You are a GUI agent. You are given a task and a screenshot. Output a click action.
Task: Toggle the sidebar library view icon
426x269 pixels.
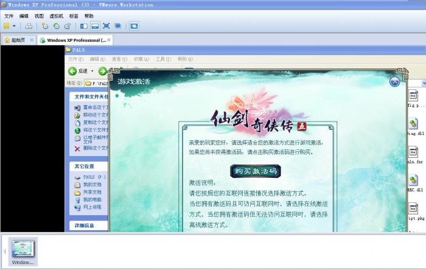coord(84,26)
